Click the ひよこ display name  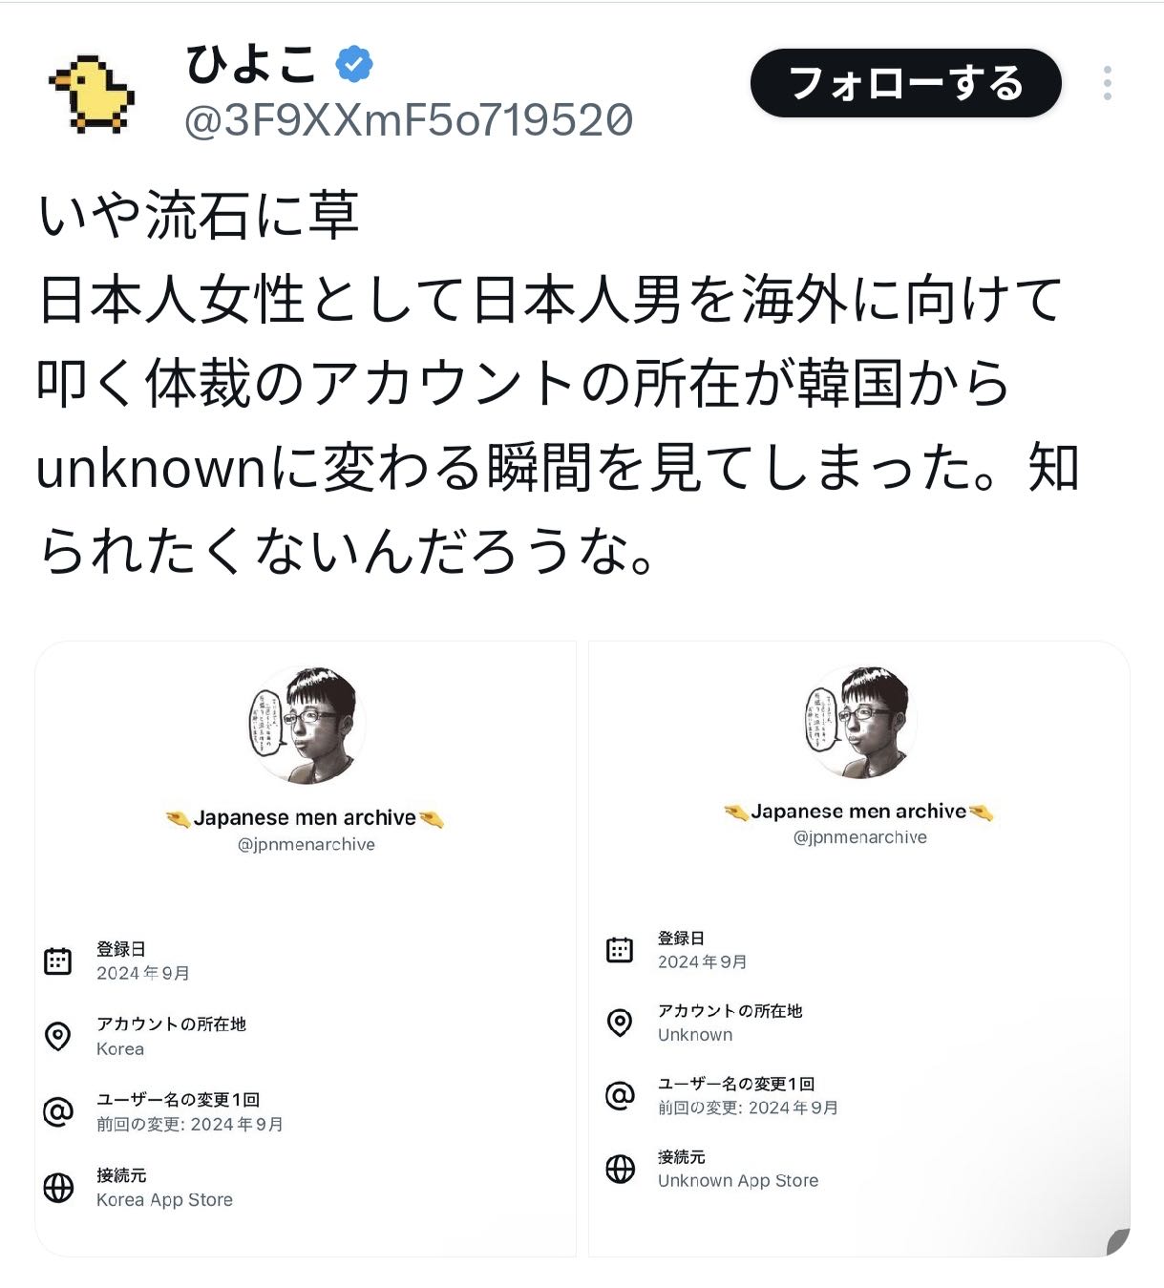250,65
